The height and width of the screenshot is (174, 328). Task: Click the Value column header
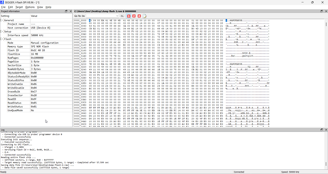(51, 16)
